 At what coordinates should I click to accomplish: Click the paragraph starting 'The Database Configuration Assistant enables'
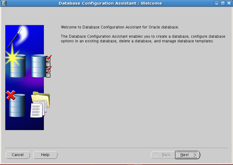coord(143,39)
